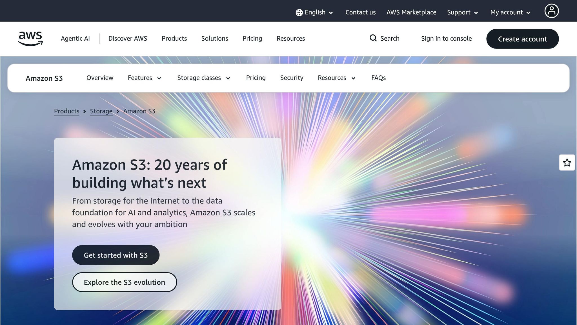Click the magnifying glass search icon
This screenshot has height=325, width=577.
point(373,38)
